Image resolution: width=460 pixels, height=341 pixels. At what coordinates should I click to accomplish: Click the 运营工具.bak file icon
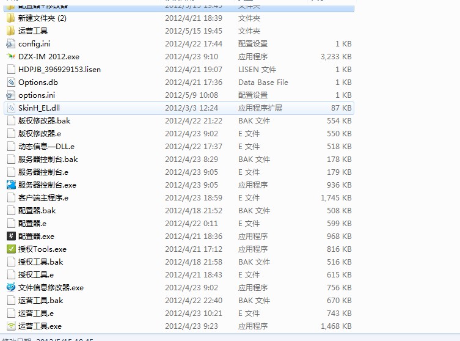click(11, 301)
